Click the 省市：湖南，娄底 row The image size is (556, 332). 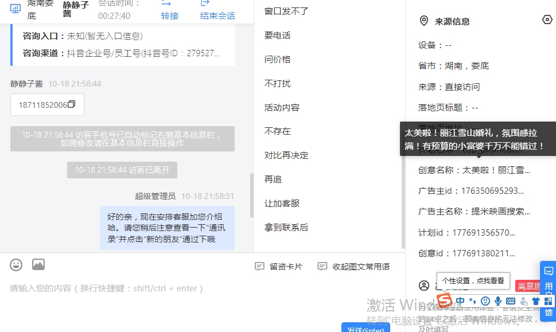pos(453,66)
